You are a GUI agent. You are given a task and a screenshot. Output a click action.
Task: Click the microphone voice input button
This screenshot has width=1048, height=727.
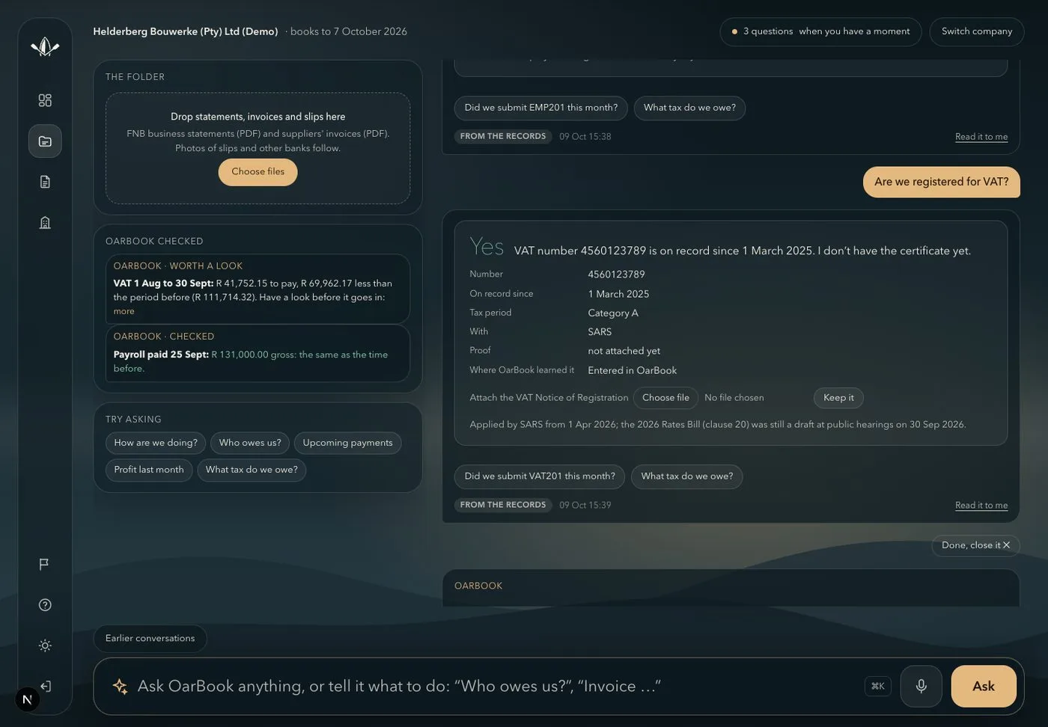(921, 686)
